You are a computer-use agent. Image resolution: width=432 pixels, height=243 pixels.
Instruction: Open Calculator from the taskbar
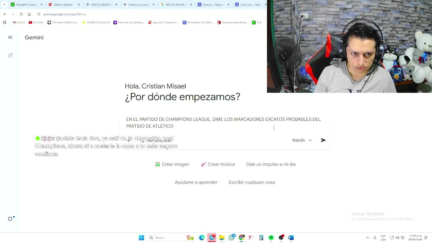[x=261, y=238]
